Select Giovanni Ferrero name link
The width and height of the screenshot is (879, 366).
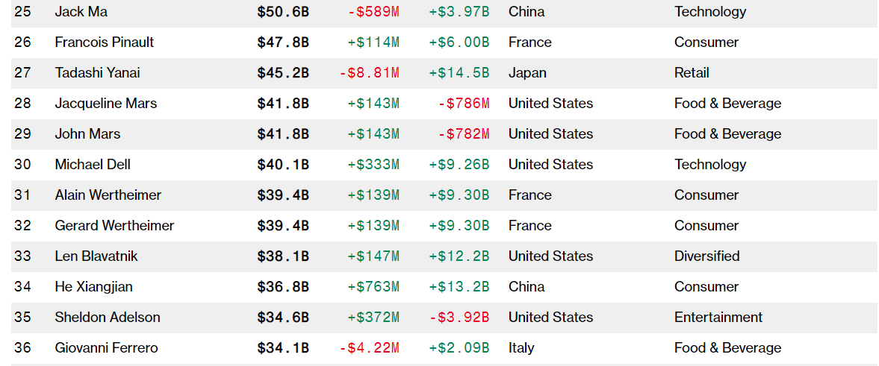click(106, 348)
